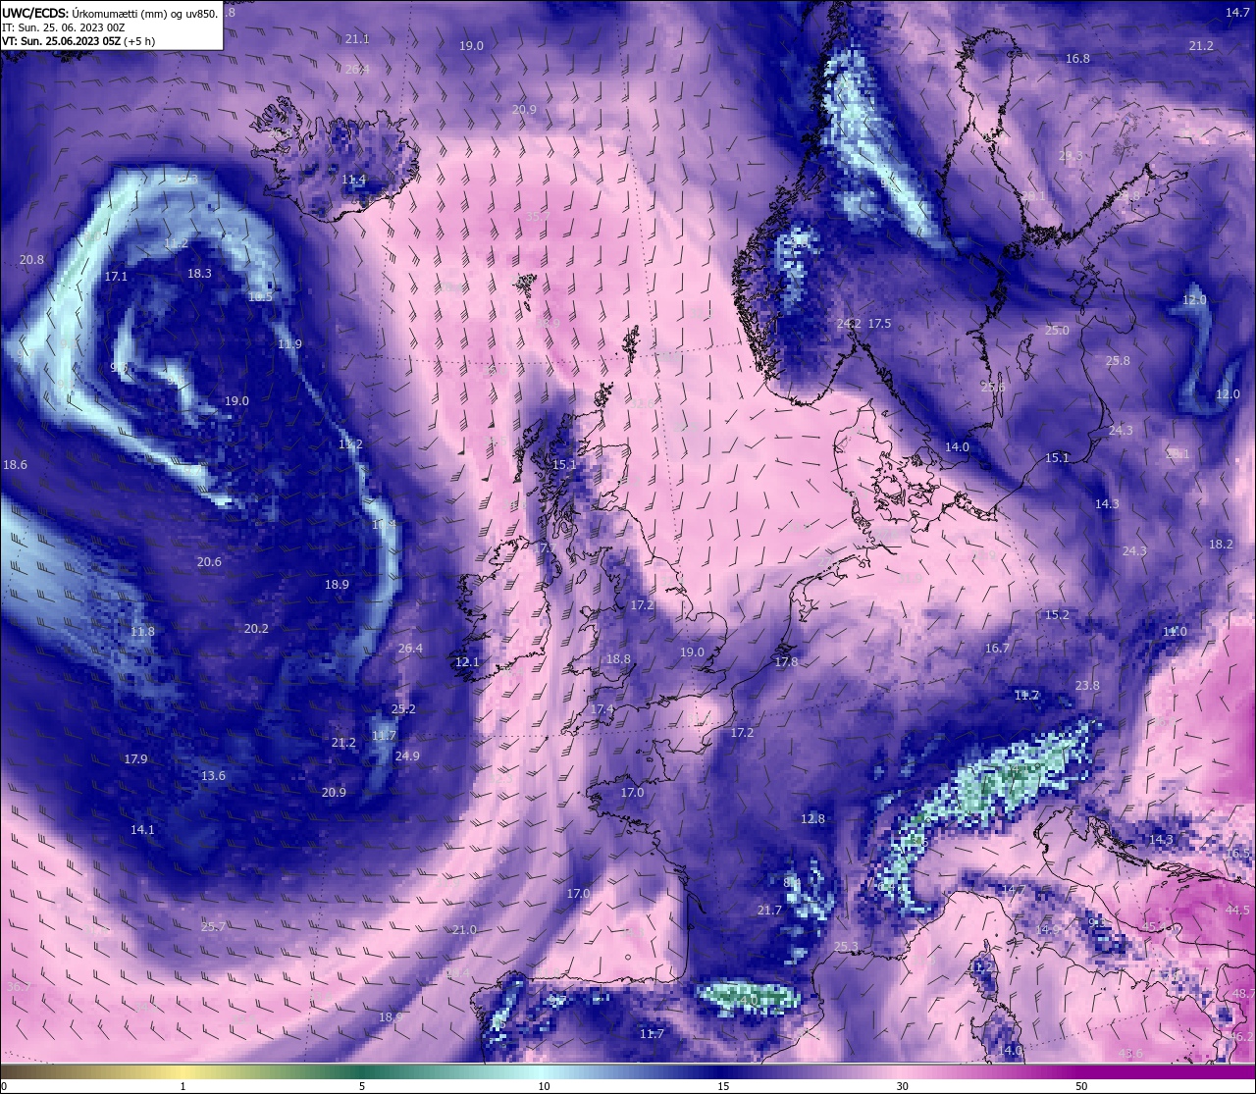Image resolution: width=1256 pixels, height=1094 pixels.
Task: Select the 50 tick on the colour scale
Action: (x=1080, y=1086)
